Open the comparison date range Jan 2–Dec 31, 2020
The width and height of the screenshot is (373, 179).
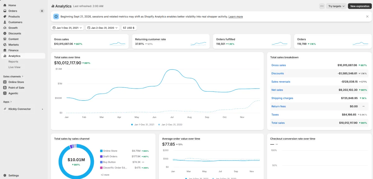click(103, 28)
